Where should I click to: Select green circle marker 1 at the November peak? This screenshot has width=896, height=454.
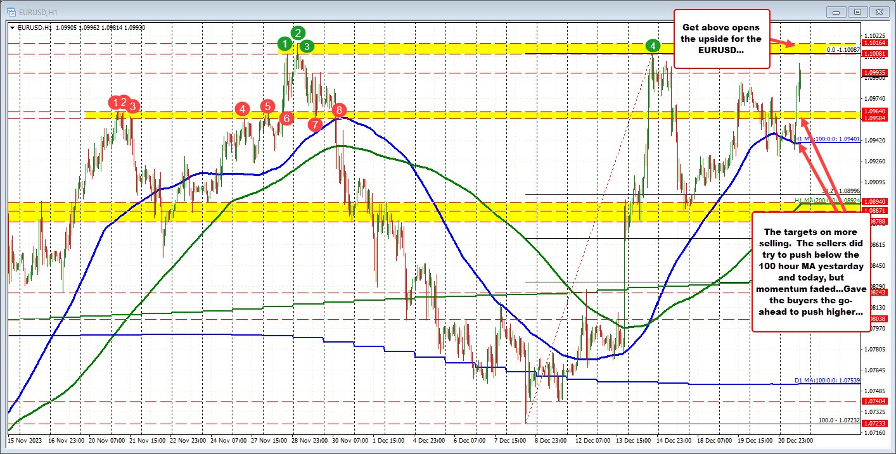[x=285, y=44]
